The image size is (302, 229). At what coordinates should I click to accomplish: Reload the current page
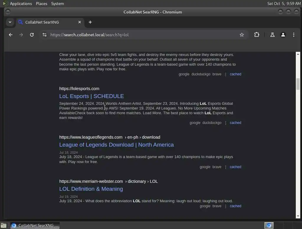point(32,35)
